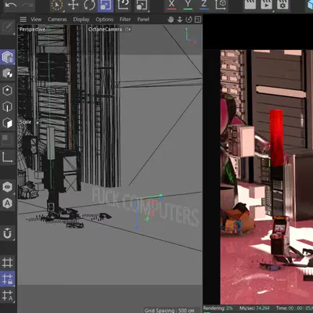This screenshot has width=313, height=313.
Task: Activate the highlighted Scale tool
Action: click(x=106, y=5)
